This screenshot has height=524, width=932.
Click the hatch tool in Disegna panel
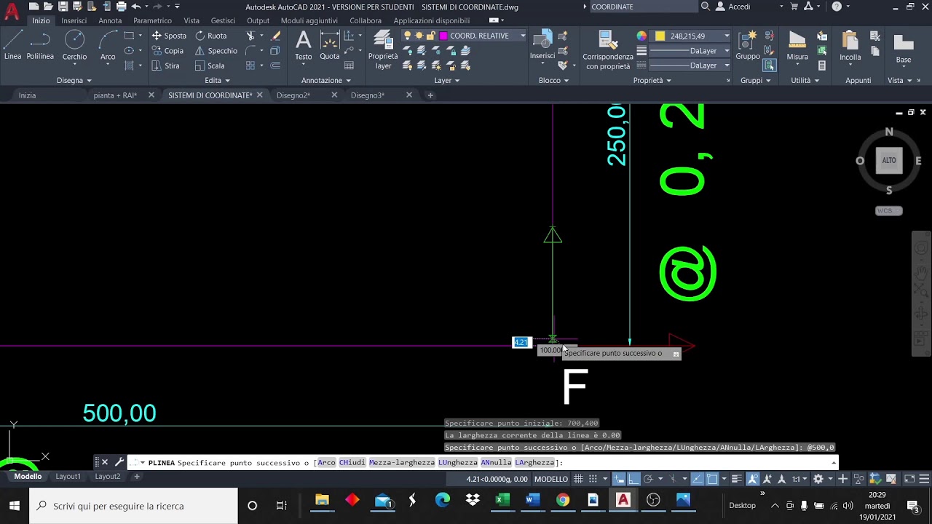[x=129, y=65]
